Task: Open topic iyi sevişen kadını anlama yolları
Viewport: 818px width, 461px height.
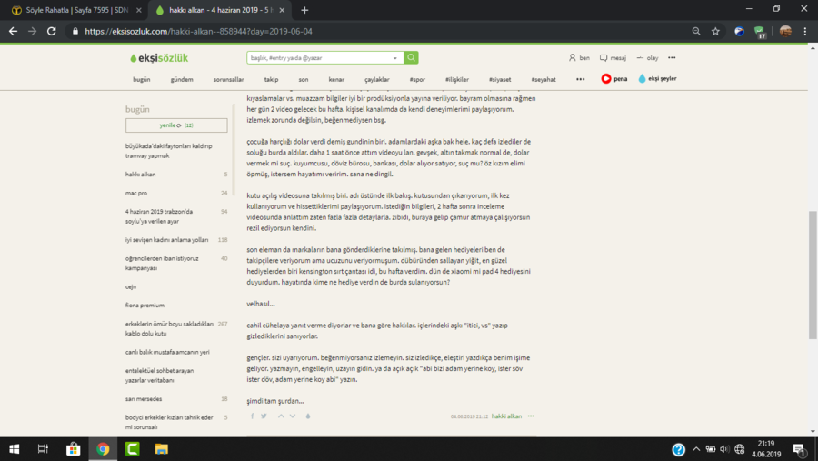Action: [167, 240]
